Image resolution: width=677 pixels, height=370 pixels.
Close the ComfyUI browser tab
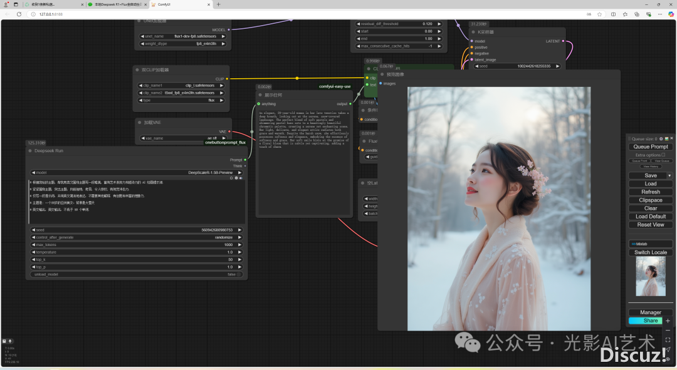(209, 4)
